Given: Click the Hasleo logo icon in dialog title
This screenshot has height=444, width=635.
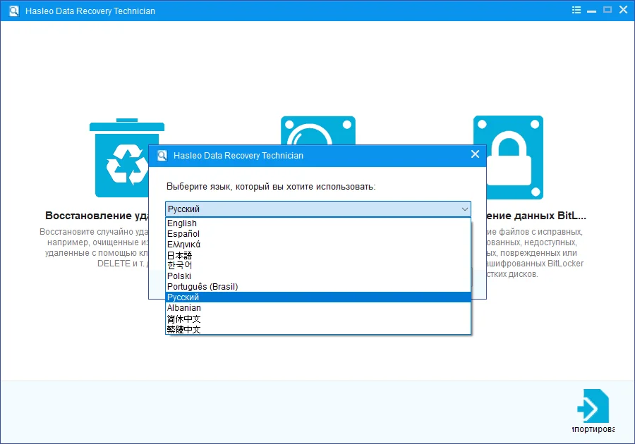Looking at the screenshot, I should click(162, 155).
